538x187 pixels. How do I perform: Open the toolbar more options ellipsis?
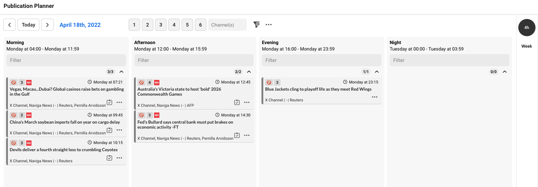point(269,25)
